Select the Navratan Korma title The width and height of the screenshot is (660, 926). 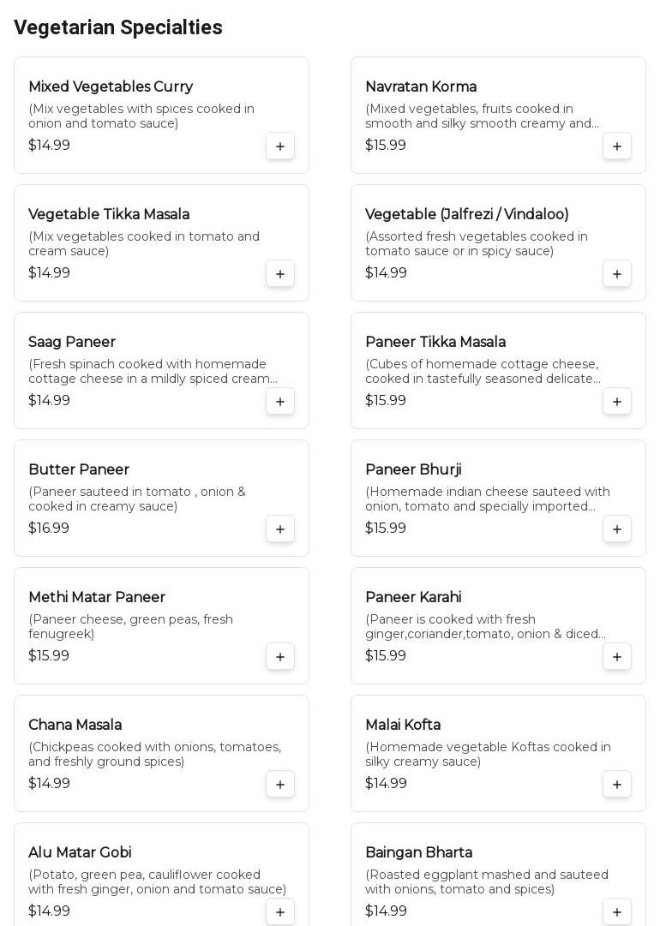click(421, 87)
